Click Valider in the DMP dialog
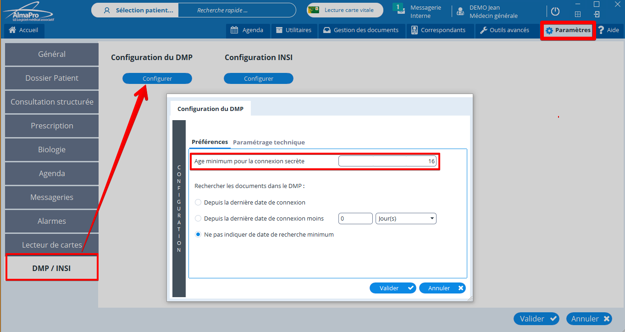 pos(392,288)
